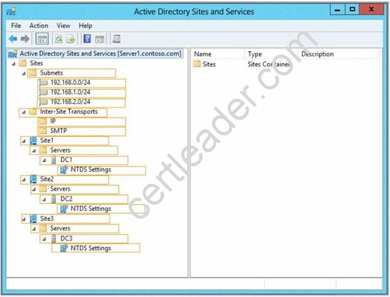Select the DC1 server icon in tree
The width and height of the screenshot is (390, 297).
pos(53,160)
